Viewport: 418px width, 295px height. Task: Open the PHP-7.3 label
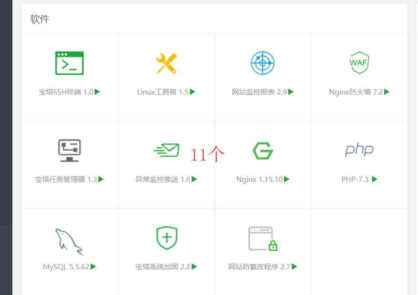pos(355,180)
